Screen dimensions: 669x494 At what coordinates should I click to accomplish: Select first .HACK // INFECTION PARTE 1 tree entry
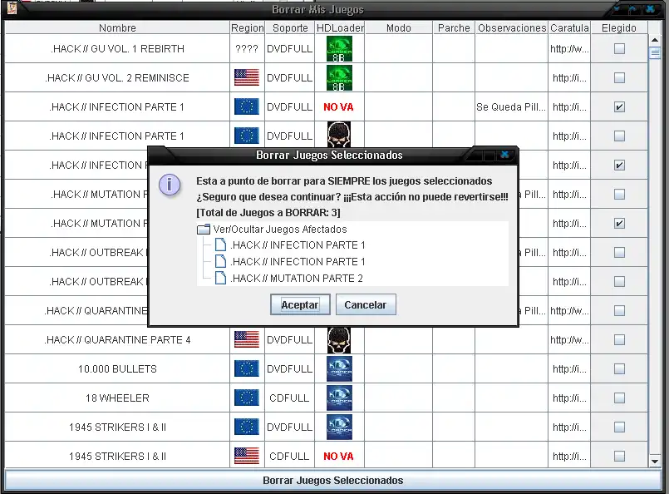298,245
